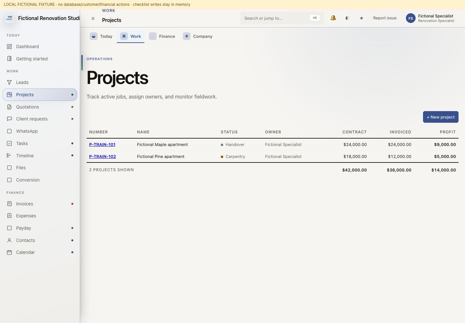Open Tasks checkmark icon
This screenshot has width=465, height=323.
point(9,143)
